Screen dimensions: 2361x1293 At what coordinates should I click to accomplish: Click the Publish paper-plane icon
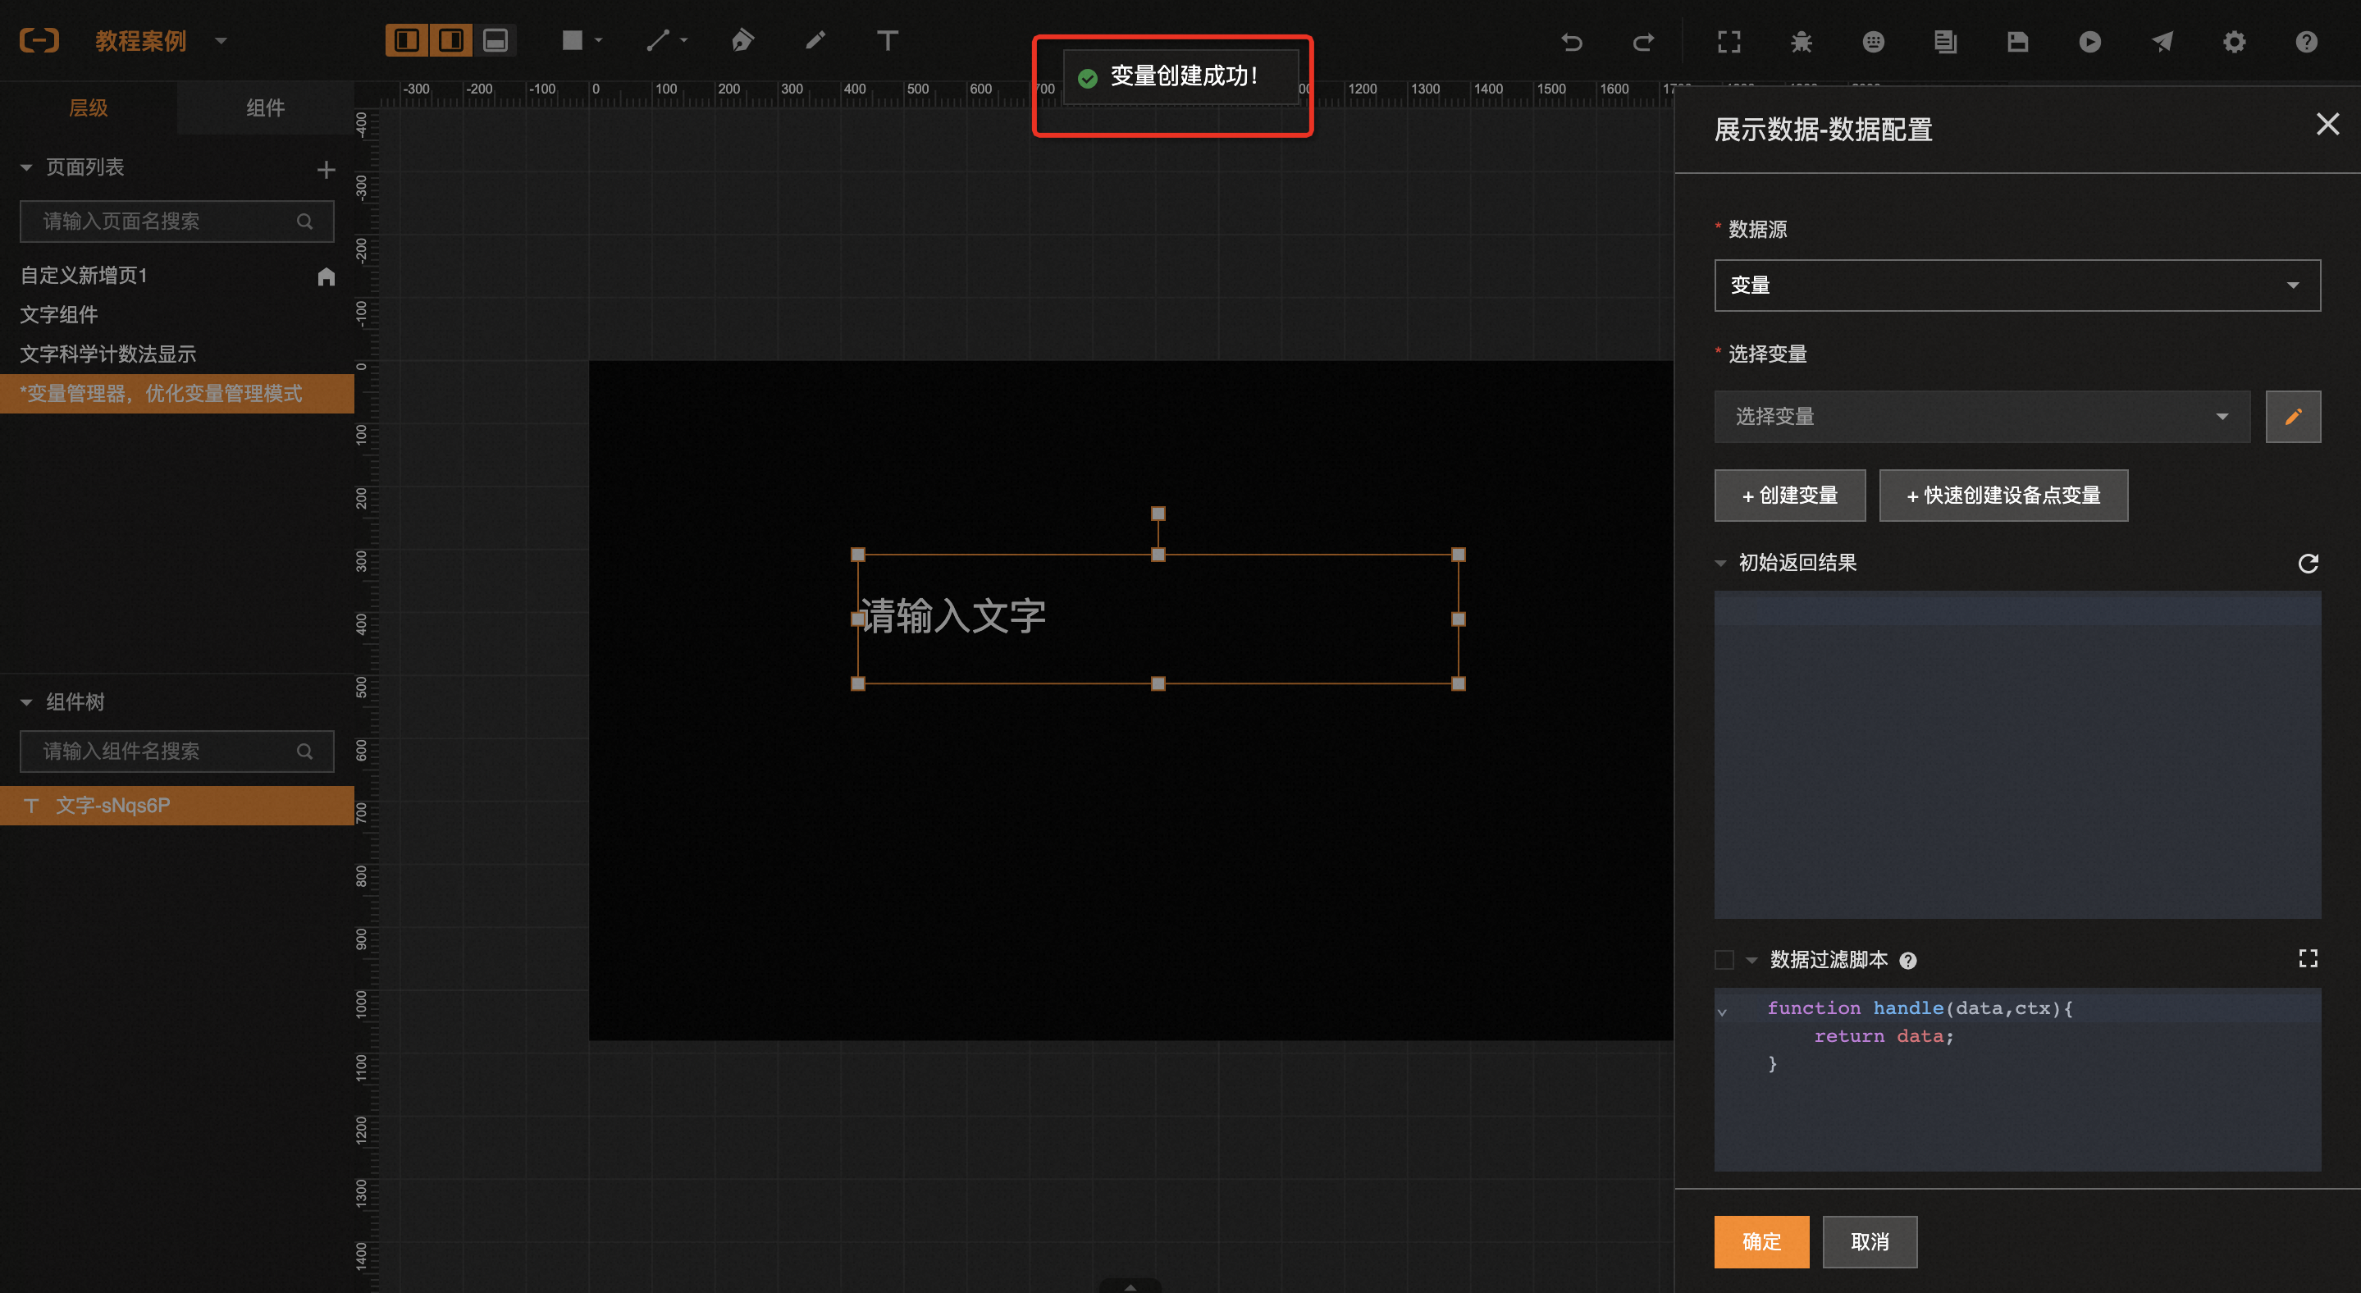(x=2162, y=41)
